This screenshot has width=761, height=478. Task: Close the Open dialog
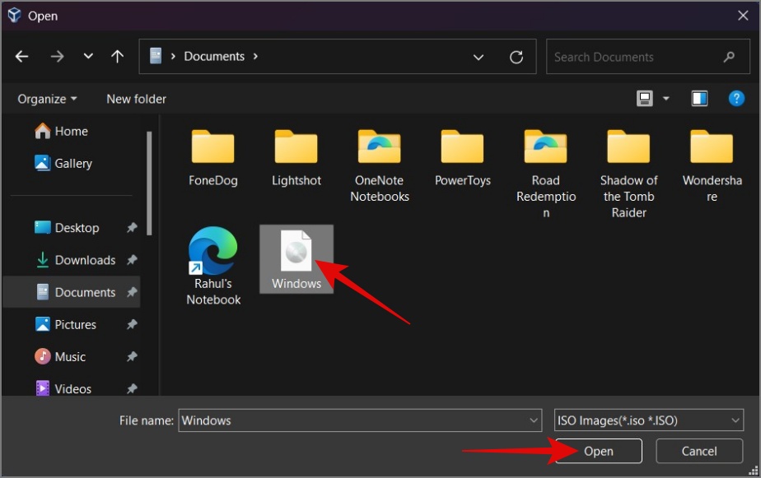pos(743,16)
